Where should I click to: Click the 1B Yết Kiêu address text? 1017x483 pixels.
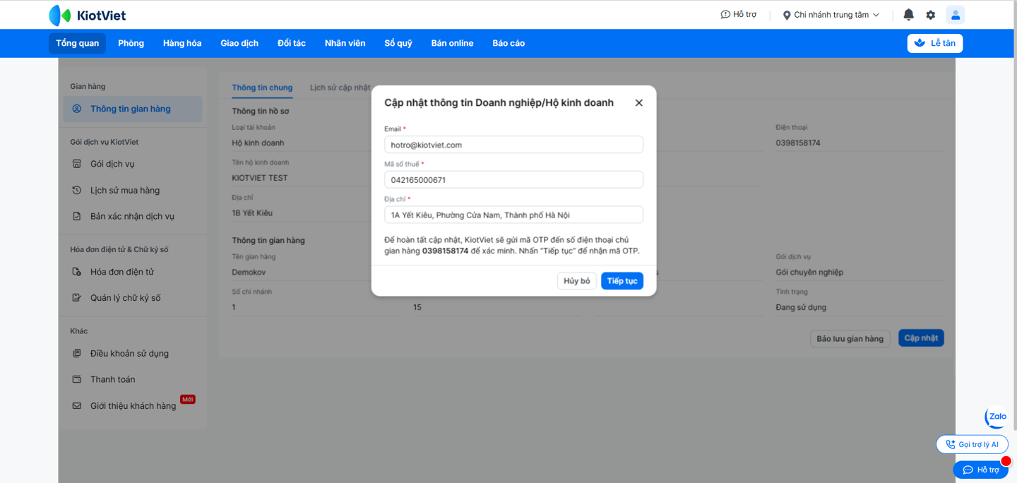pos(252,213)
